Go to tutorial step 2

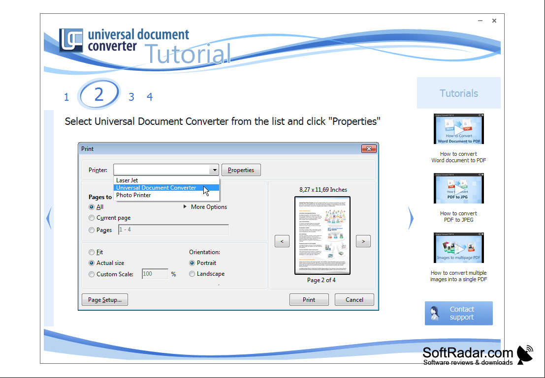coord(99,94)
